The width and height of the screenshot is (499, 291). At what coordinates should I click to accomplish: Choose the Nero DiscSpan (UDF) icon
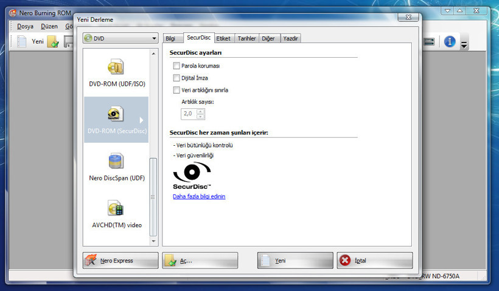(116, 161)
